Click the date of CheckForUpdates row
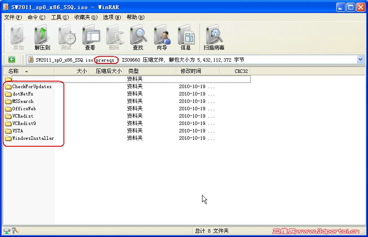Image resolution: width=368 pixels, height=237 pixels. tap(197, 86)
